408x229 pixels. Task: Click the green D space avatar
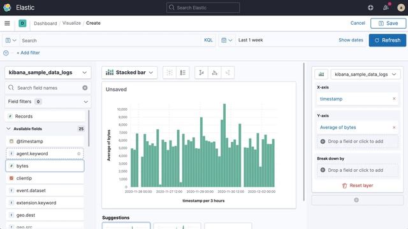click(x=22, y=24)
